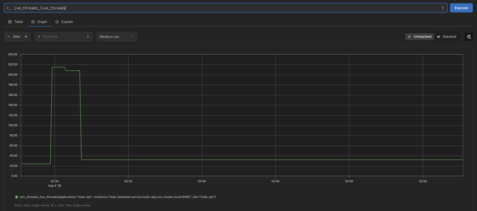Click the green legend color swatch

tap(16, 197)
